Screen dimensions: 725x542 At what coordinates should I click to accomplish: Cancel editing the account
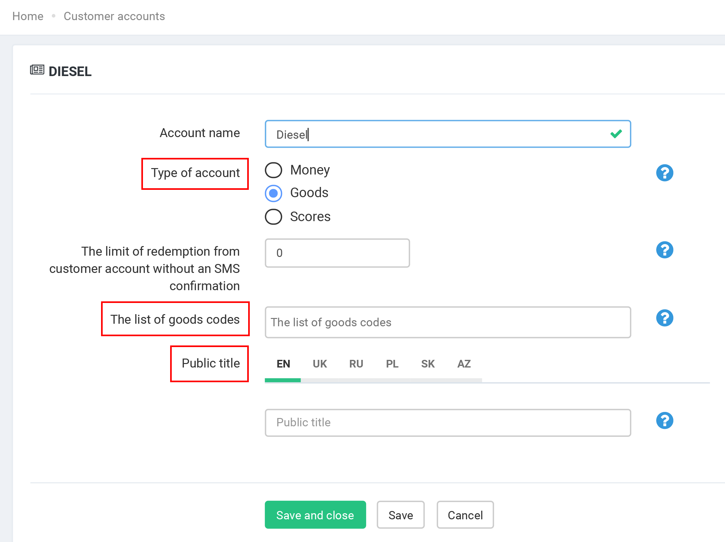pos(465,515)
